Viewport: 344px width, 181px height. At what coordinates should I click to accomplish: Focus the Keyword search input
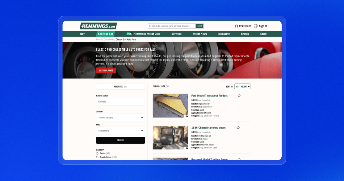[x=121, y=102]
